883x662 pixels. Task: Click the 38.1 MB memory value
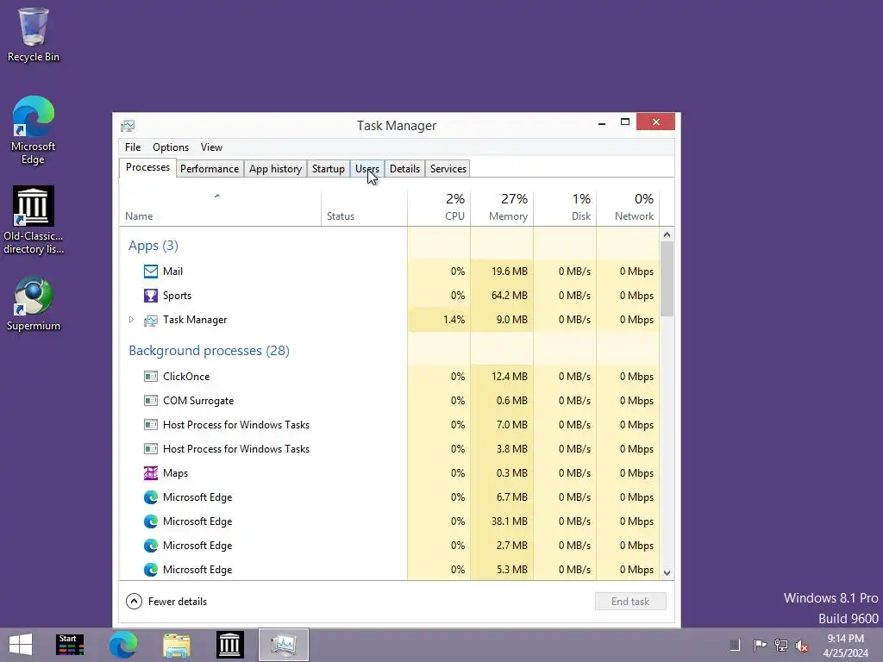[x=509, y=521]
